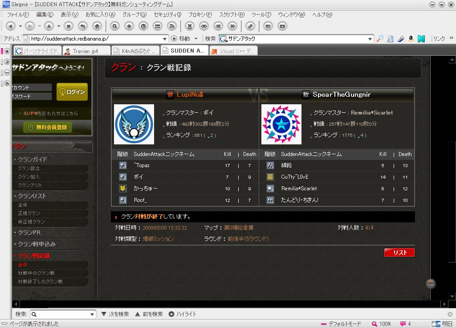Open クラン設立 sidebar link
Screen dimensions: 456x328
click(29, 168)
